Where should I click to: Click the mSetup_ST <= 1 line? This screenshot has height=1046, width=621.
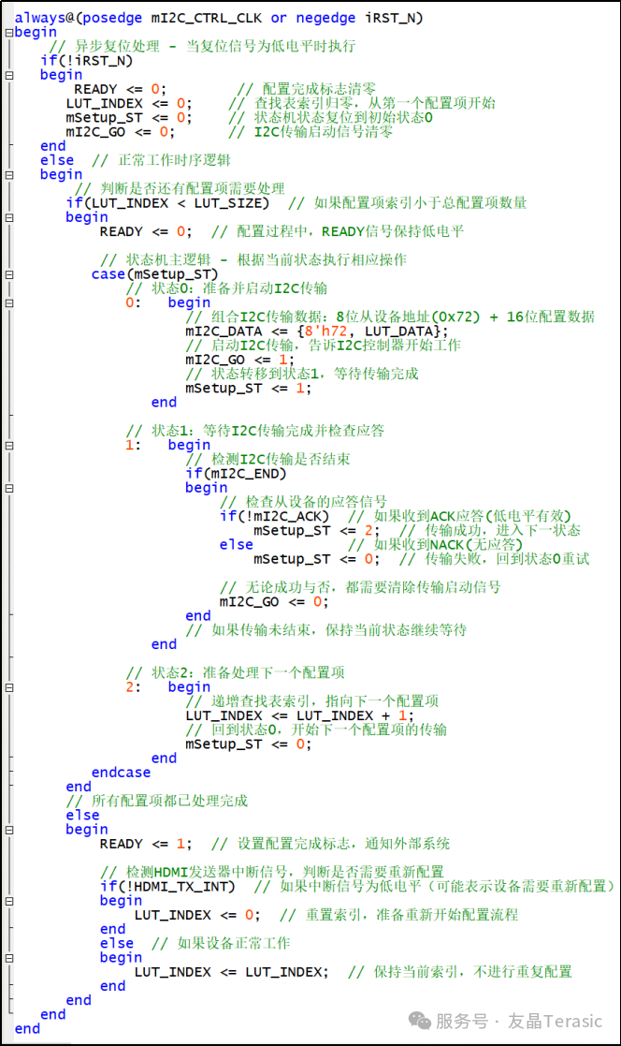[x=248, y=389]
